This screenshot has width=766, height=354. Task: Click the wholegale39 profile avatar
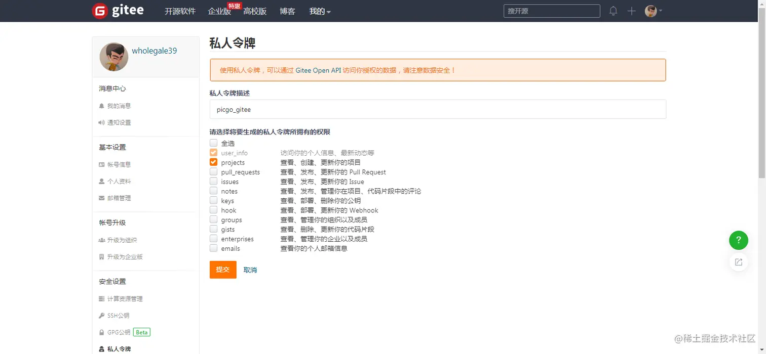114,57
